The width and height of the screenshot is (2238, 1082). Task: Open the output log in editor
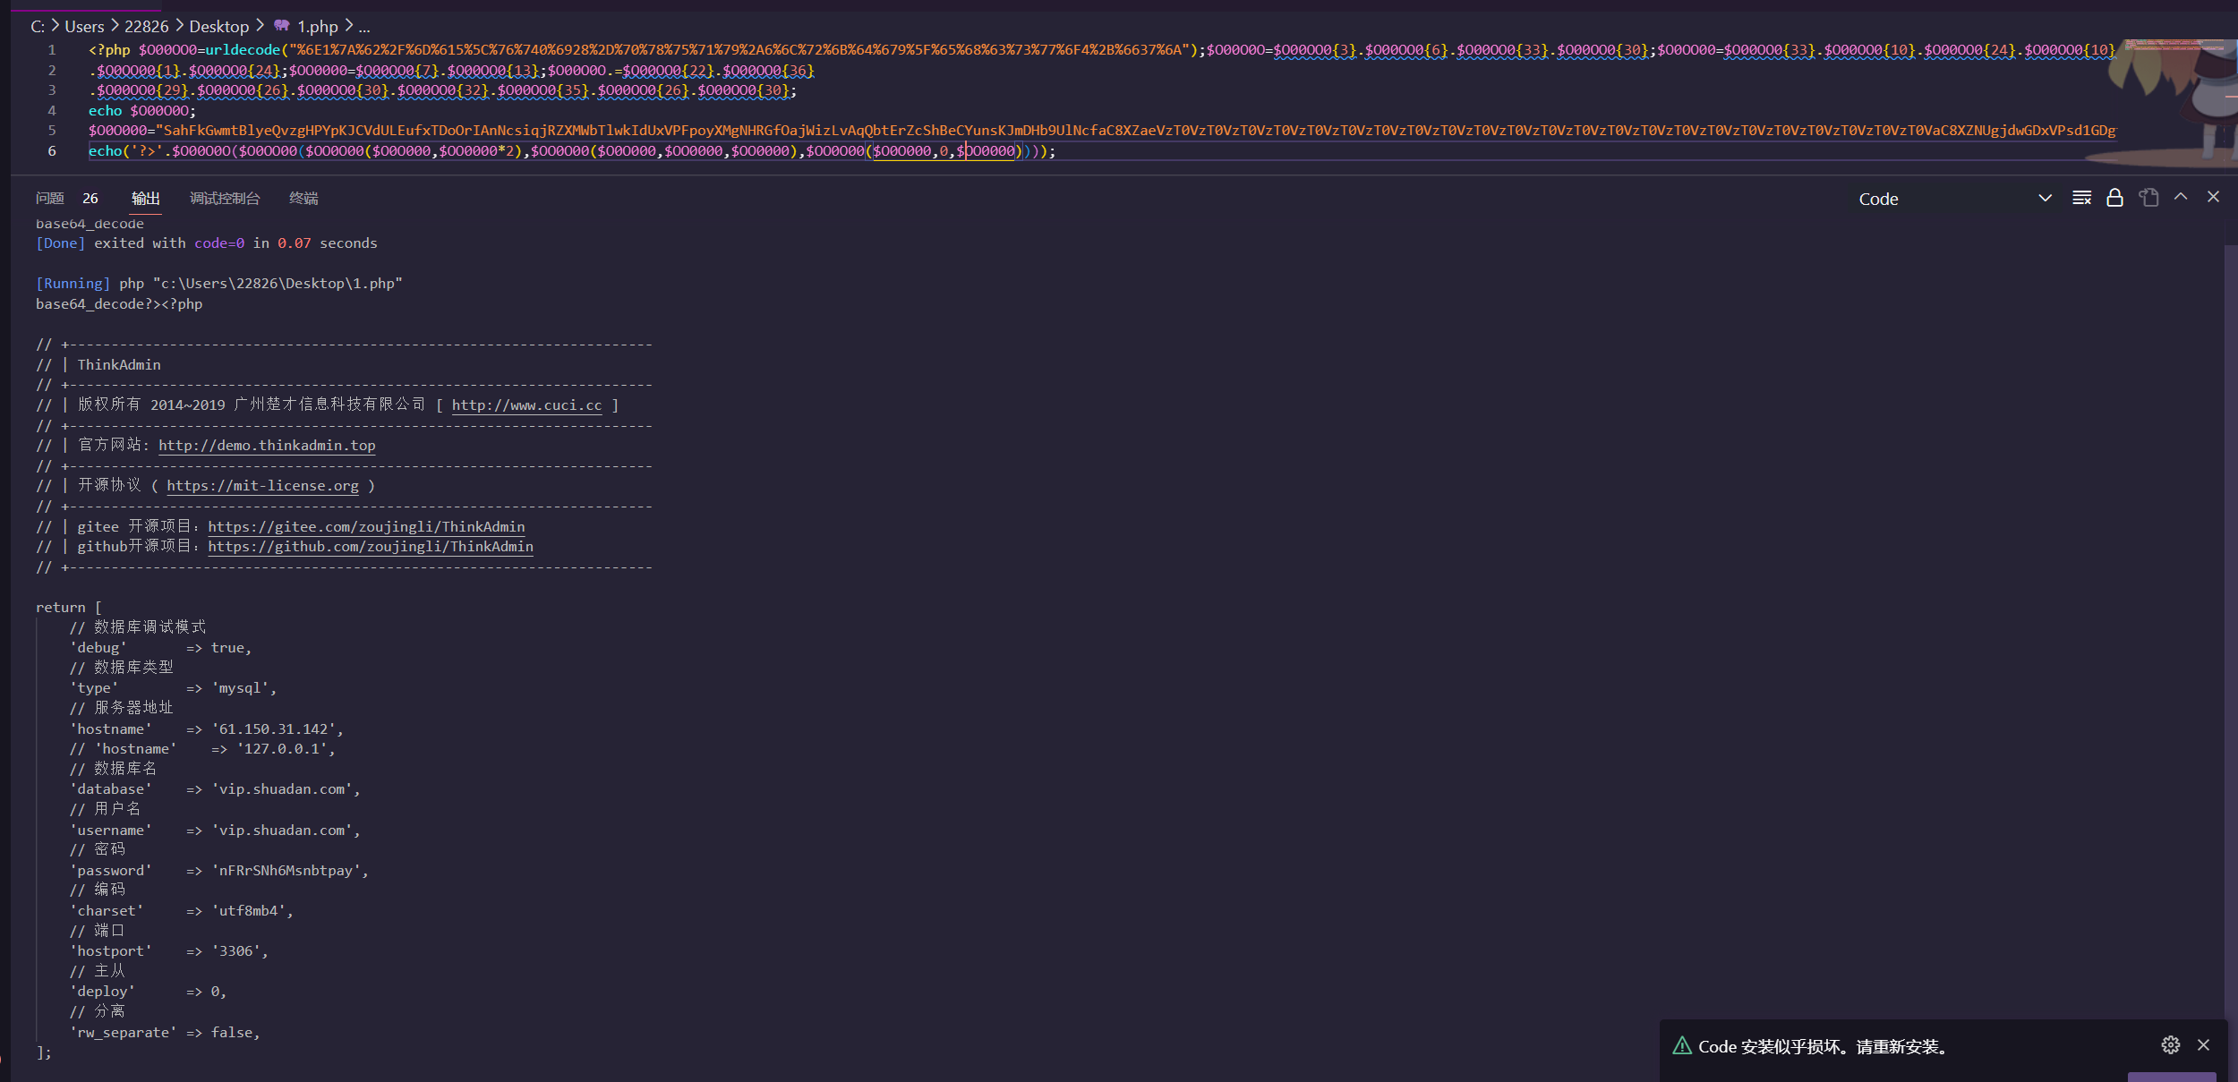[2148, 198]
